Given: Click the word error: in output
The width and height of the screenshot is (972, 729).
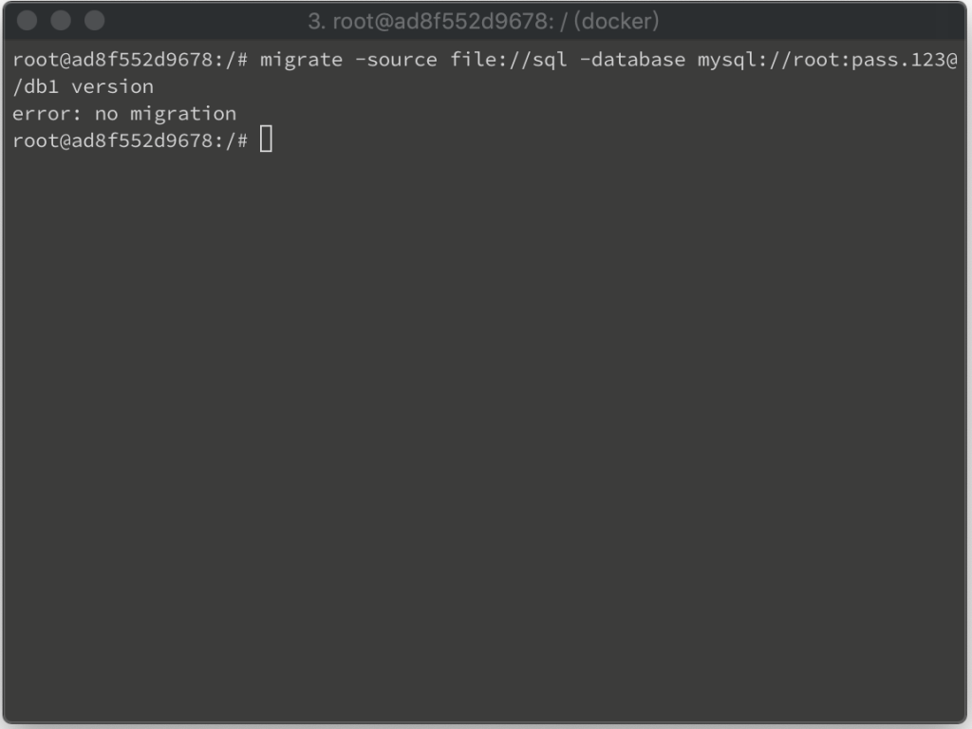Looking at the screenshot, I should pyautogui.click(x=47, y=114).
